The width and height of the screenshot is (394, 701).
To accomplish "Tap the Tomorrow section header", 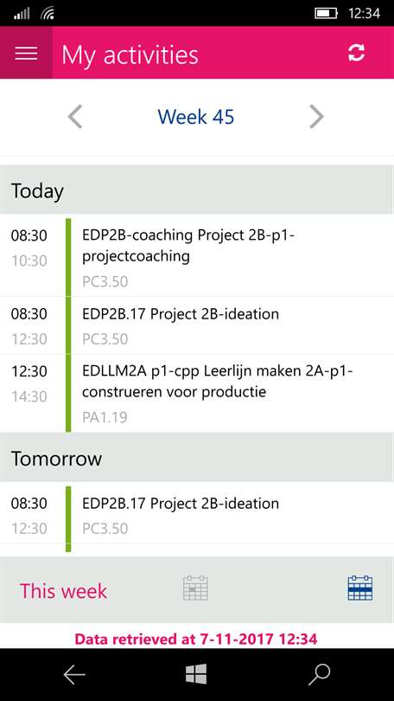I will (x=197, y=458).
